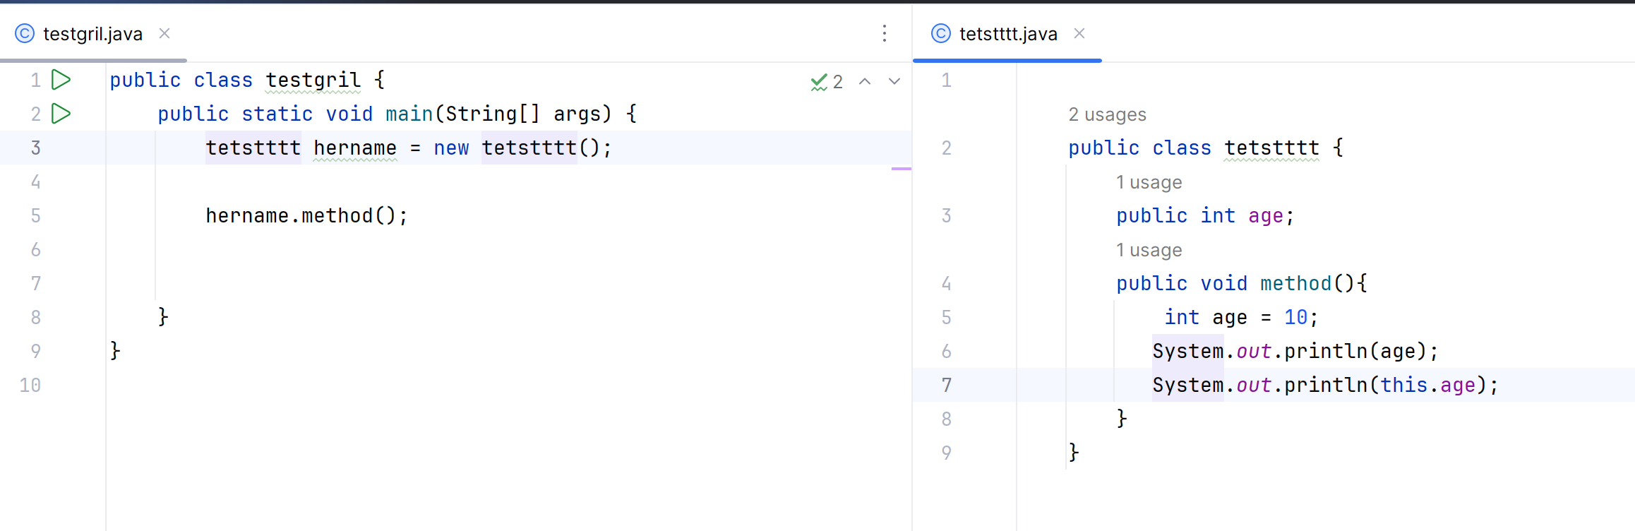Click class name tetstttt in right editor
The height and width of the screenshot is (531, 1635).
1271,148
